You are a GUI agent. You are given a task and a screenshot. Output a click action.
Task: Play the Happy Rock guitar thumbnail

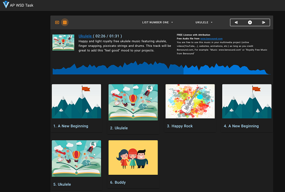190,101
